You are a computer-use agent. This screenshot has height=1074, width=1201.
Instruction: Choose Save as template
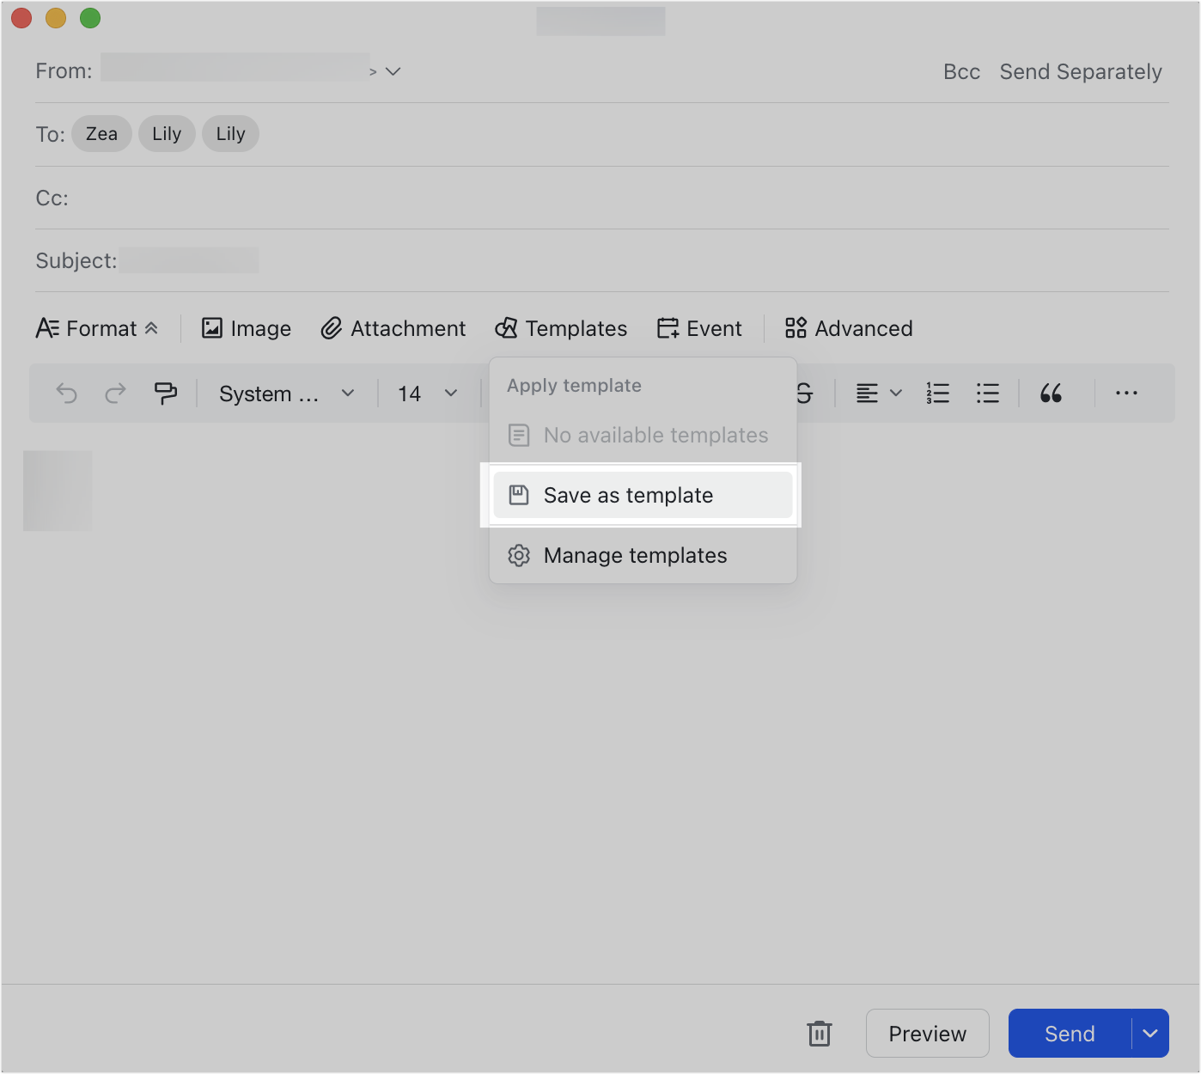pos(643,496)
